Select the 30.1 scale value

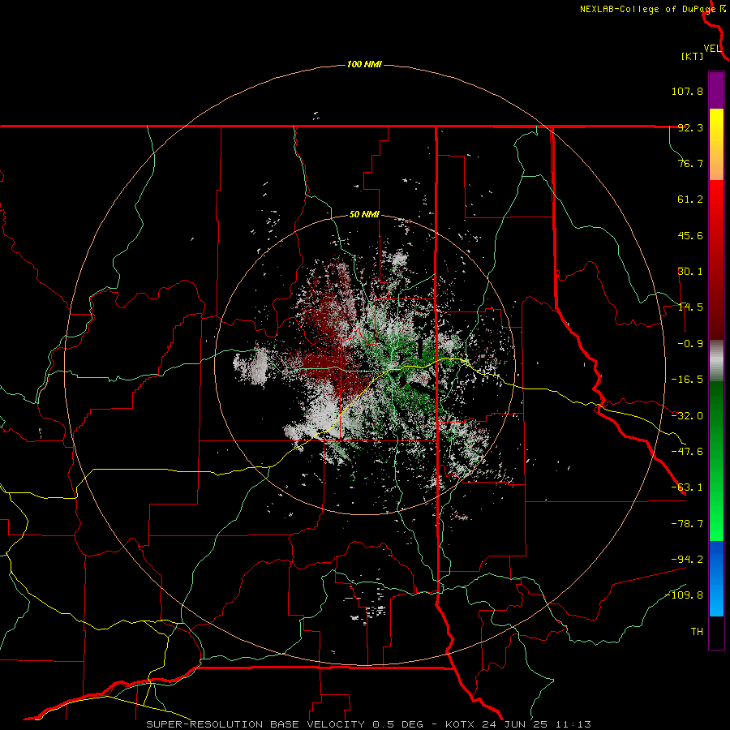click(690, 272)
